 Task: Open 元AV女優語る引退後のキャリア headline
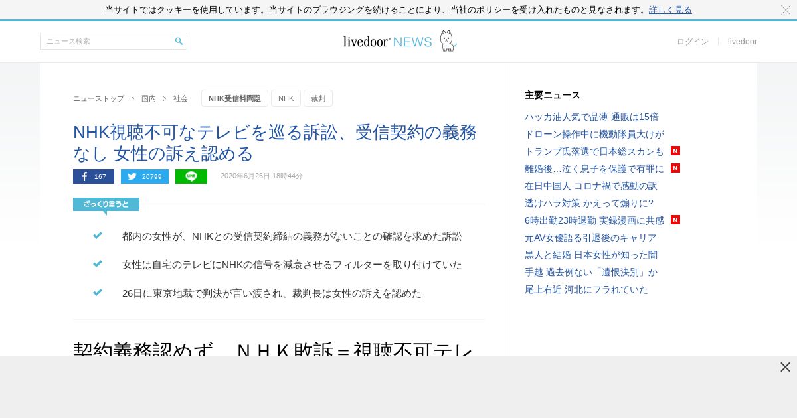590,238
